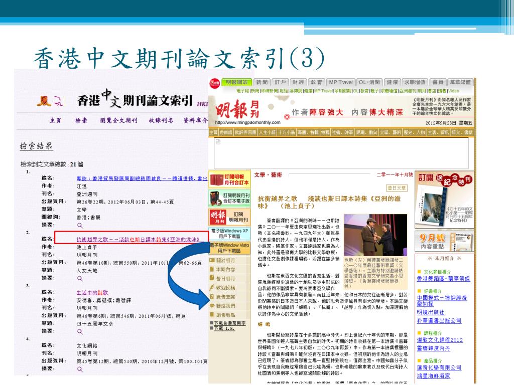Click the HKInChiP crest logo icon
Image resolution: width=514 pixels, height=385 pixels.
tap(43, 101)
